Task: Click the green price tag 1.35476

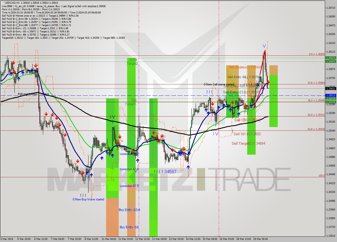Action: (x=331, y=98)
